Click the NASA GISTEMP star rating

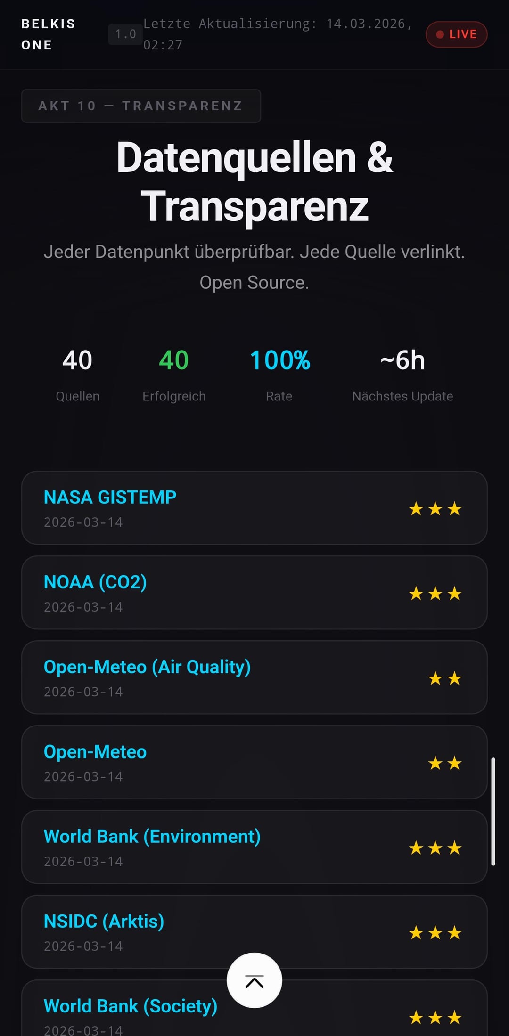coord(435,509)
